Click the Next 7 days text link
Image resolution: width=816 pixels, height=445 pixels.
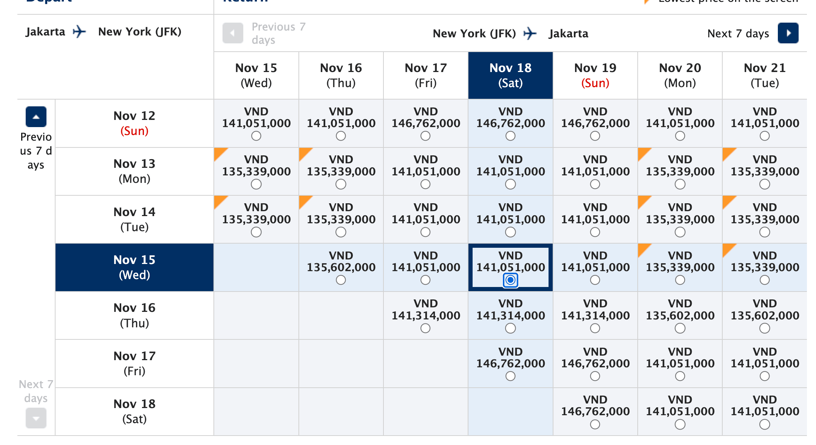coord(738,34)
